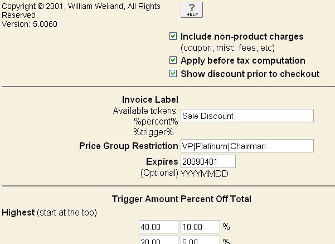This screenshot has width=335, height=244.
Task: Select the Expires date input field
Action: pyautogui.click(x=208, y=161)
